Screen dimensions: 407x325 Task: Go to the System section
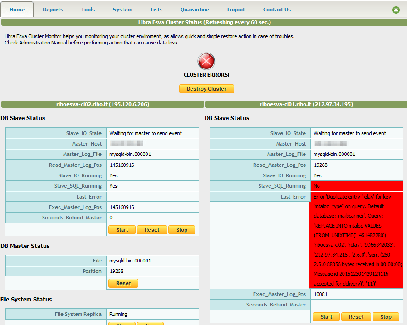(123, 10)
